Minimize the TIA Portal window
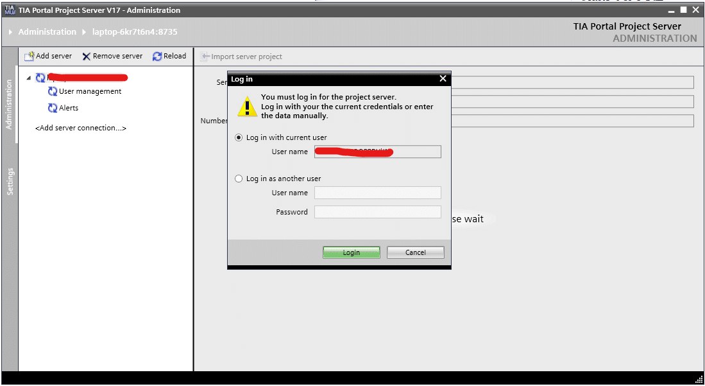The height and width of the screenshot is (386, 705). 671,10
